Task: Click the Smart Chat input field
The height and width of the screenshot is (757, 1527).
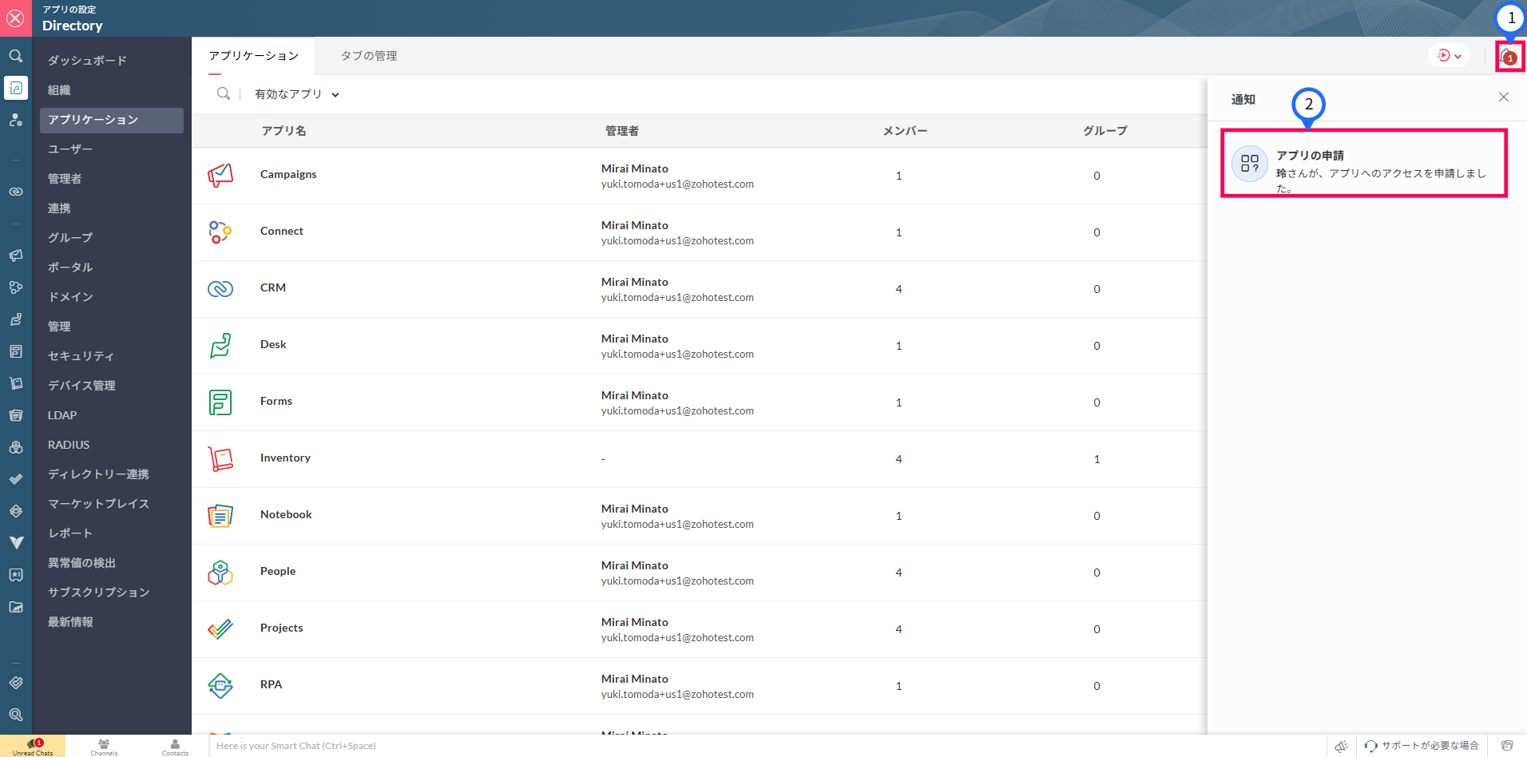Action: 767,746
